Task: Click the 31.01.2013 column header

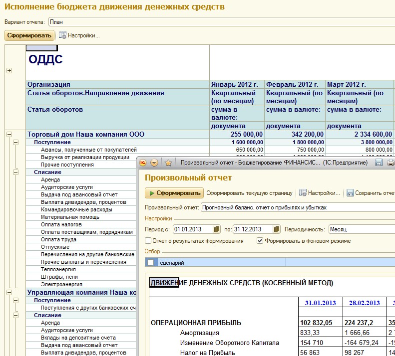Action: pyautogui.click(x=321, y=303)
